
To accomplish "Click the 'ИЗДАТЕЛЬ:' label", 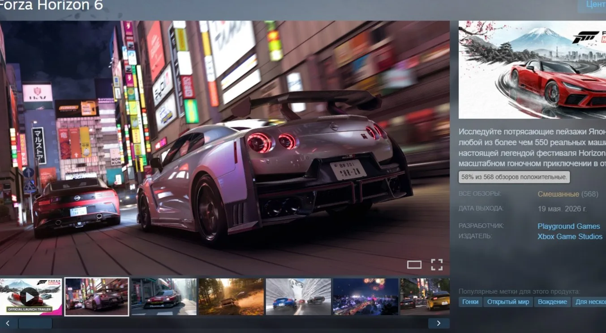I will [x=475, y=236].
